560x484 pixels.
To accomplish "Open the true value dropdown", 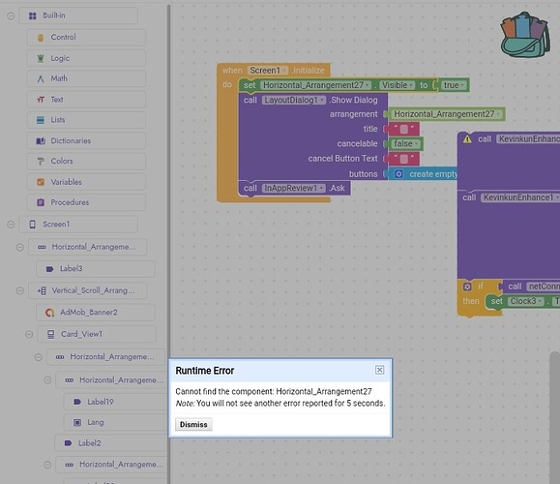I will [462, 85].
